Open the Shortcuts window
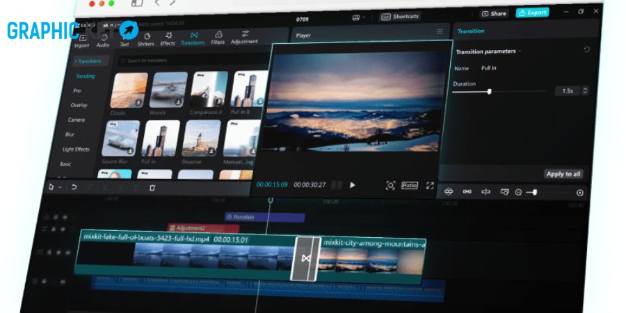The height and width of the screenshot is (313, 626). pyautogui.click(x=400, y=17)
